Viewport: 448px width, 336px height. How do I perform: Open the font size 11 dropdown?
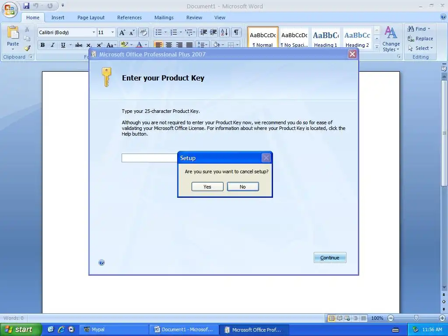(x=112, y=32)
